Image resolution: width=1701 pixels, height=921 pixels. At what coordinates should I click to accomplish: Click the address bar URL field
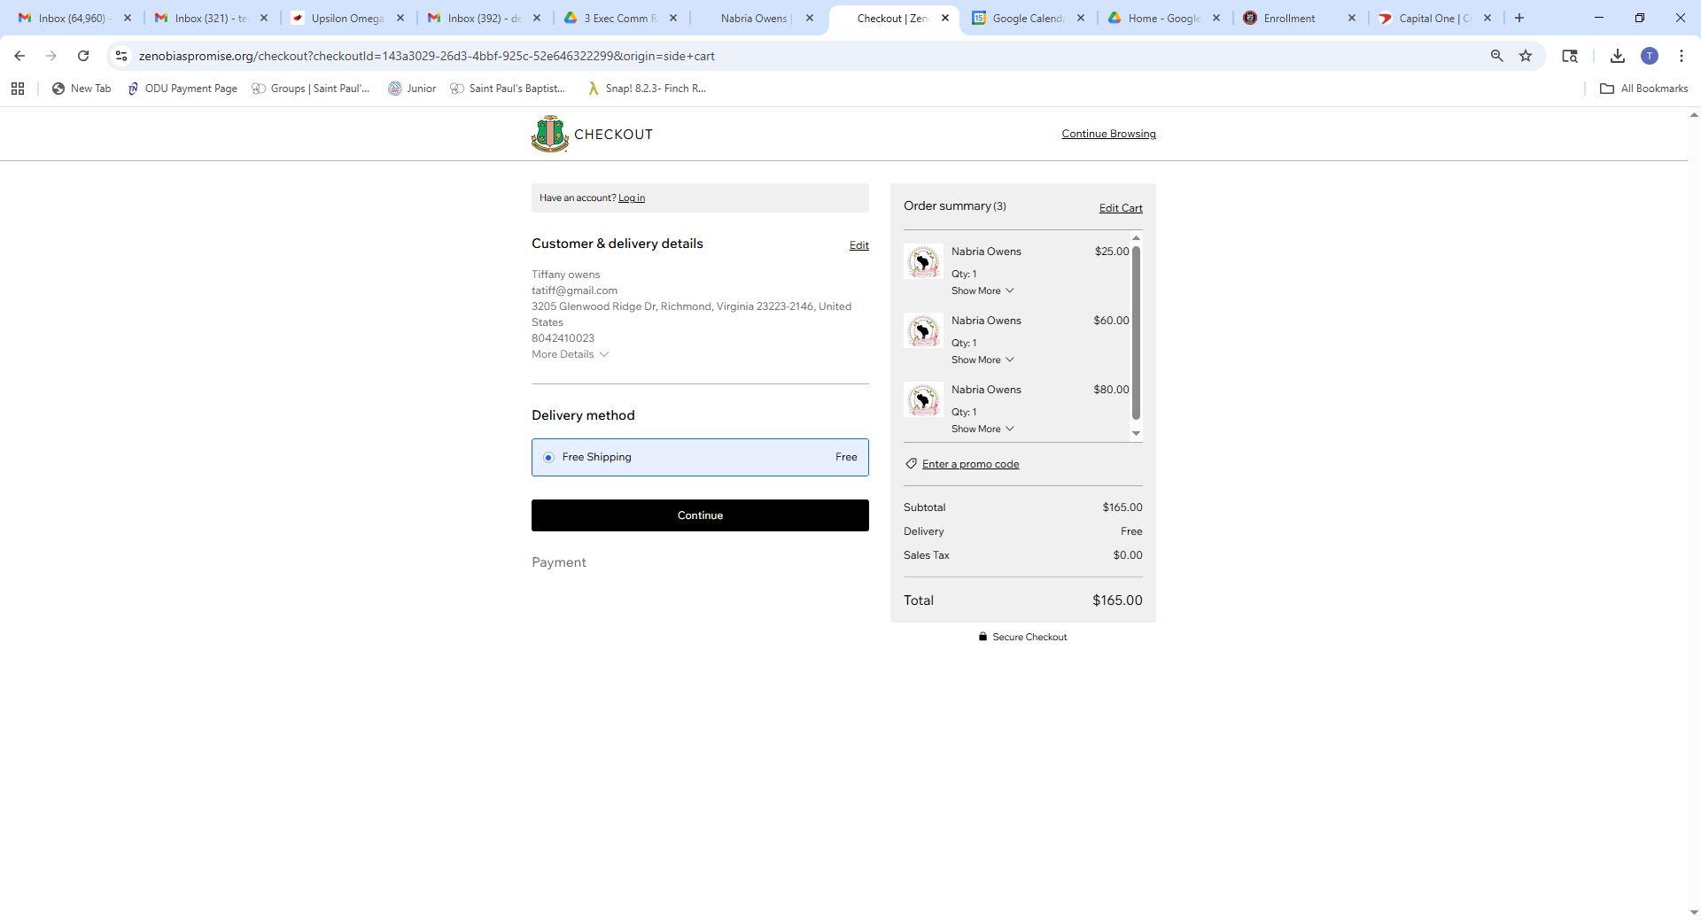(797, 56)
